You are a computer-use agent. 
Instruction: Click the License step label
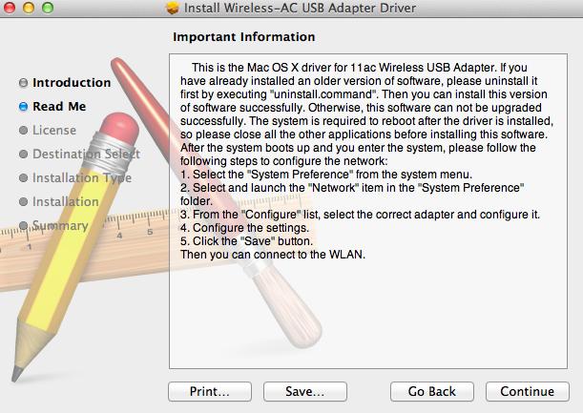[x=54, y=130]
